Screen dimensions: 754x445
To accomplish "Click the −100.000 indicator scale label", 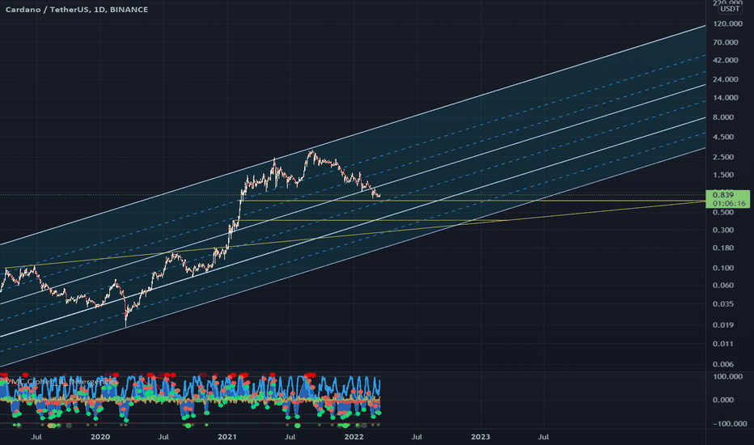I will point(728,424).
